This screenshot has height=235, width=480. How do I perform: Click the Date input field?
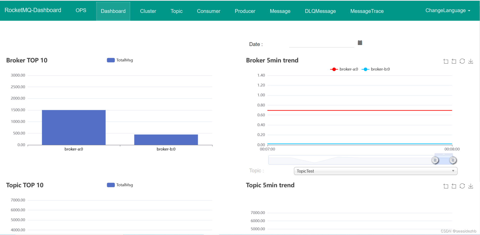[322, 44]
